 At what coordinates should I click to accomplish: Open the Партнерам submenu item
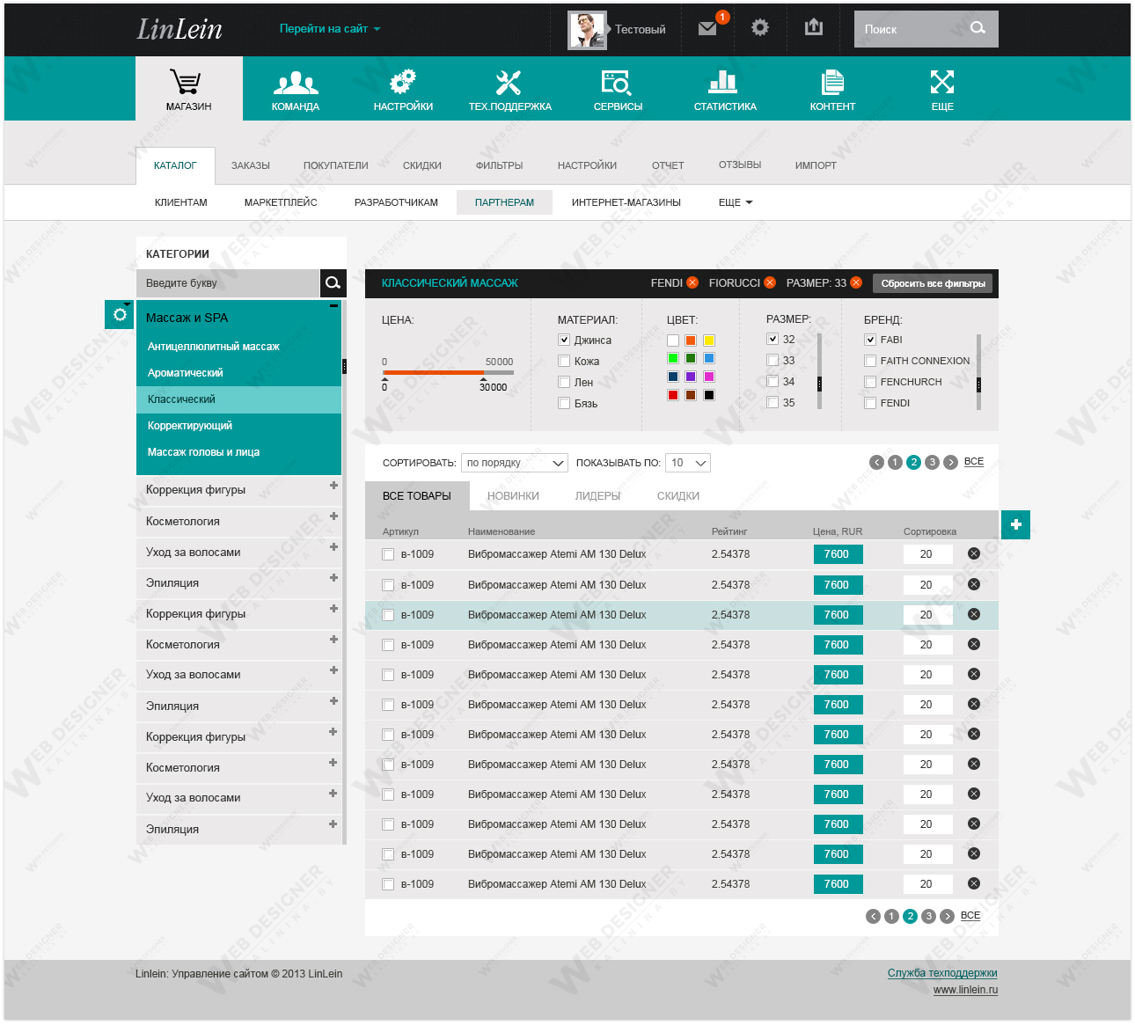[504, 202]
